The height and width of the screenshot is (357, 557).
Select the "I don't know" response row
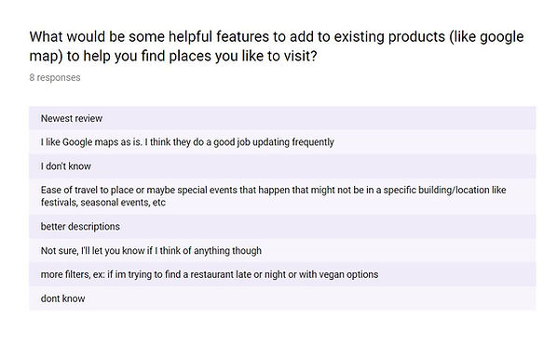282,166
